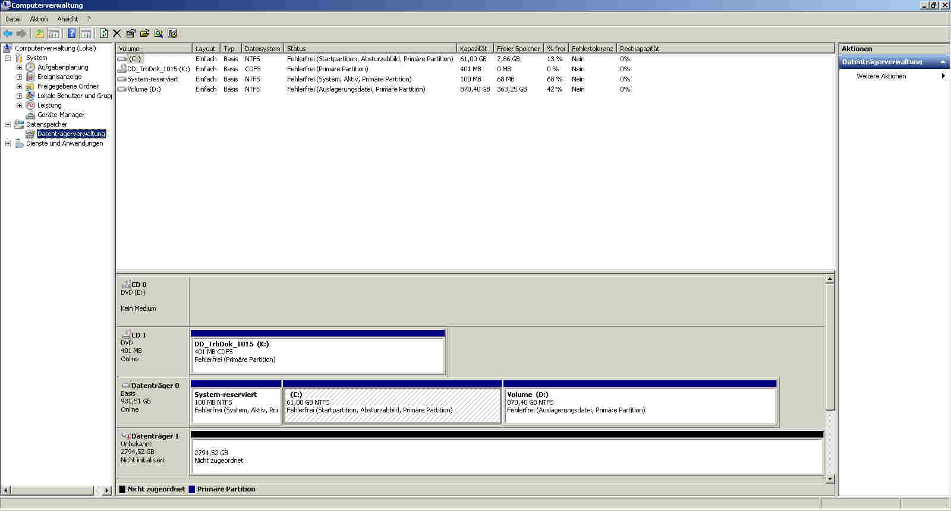Click black Nicht zugeordnet legend swatch

point(122,489)
